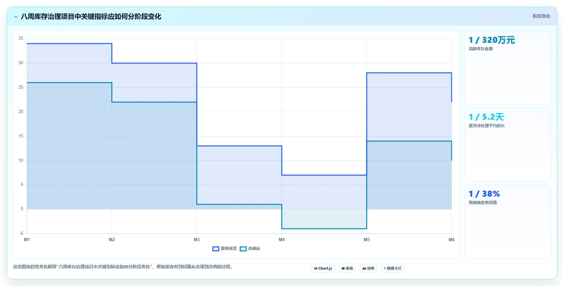Click the 进度 tag pill

[368, 268]
